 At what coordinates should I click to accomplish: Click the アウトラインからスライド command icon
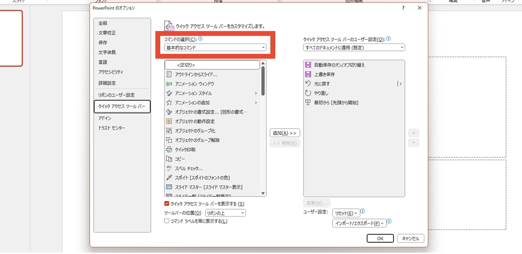point(169,74)
